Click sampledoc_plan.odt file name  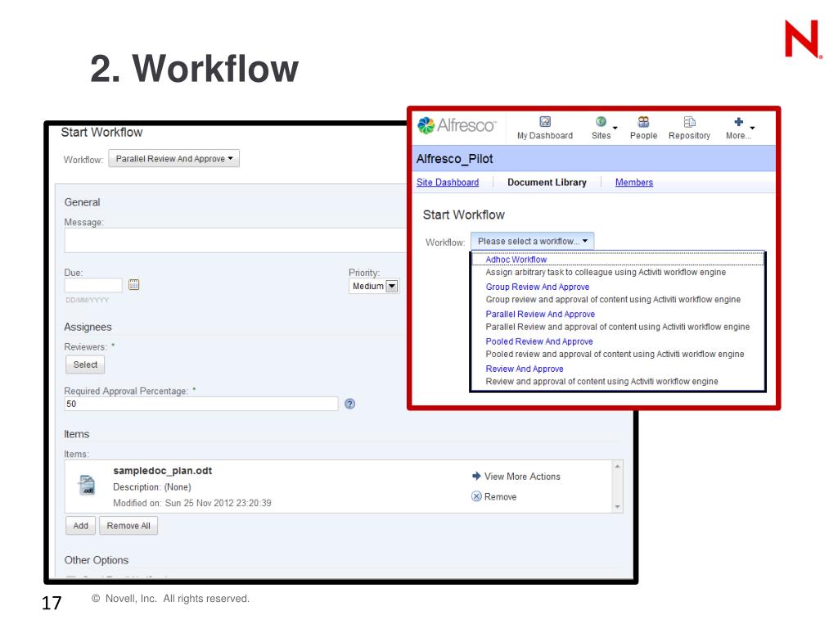pos(163,471)
